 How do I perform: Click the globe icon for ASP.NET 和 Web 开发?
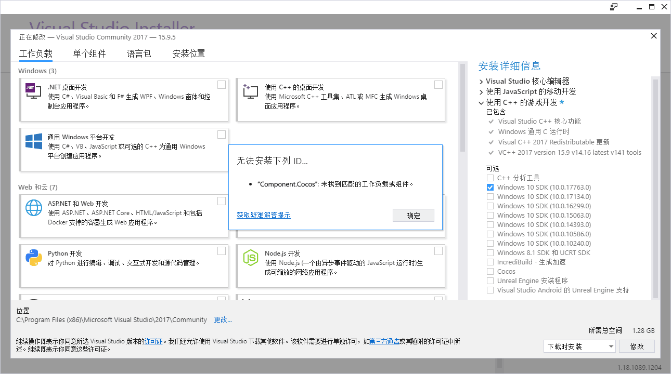coord(33,207)
